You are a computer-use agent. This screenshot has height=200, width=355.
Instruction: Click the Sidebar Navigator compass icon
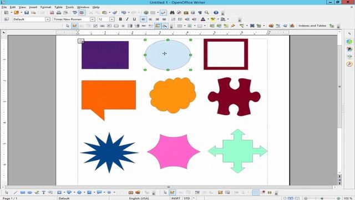349,64
